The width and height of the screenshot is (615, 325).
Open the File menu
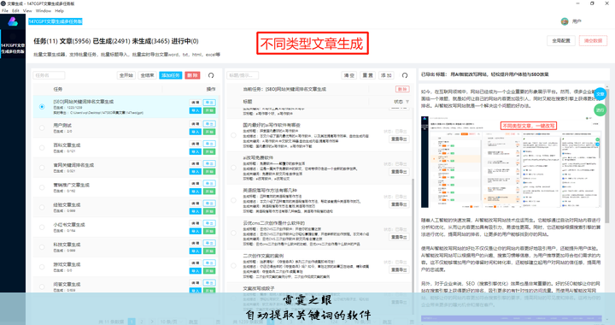[5, 10]
